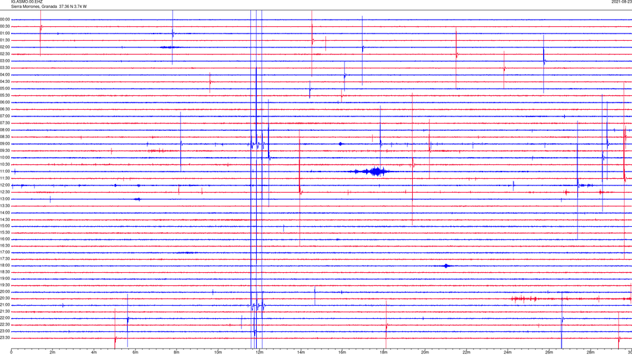This screenshot has height=355, width=632.
Task: Click the 12:30 trace label
Action: point(5,192)
